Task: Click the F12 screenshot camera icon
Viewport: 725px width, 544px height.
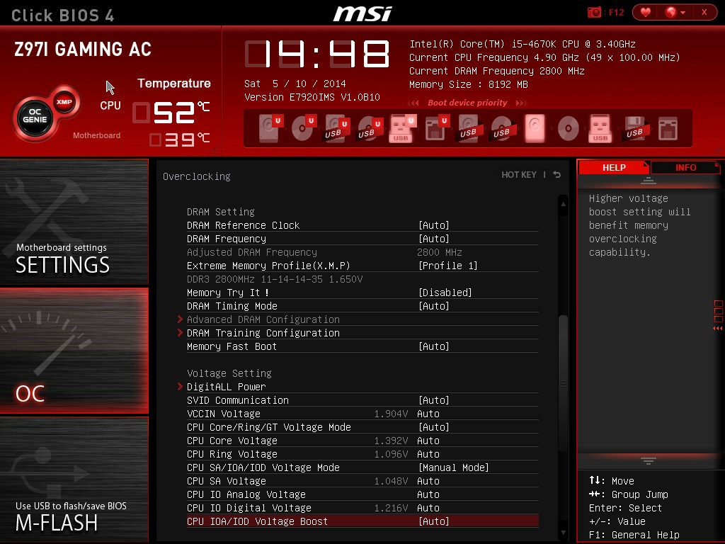Action: click(594, 12)
